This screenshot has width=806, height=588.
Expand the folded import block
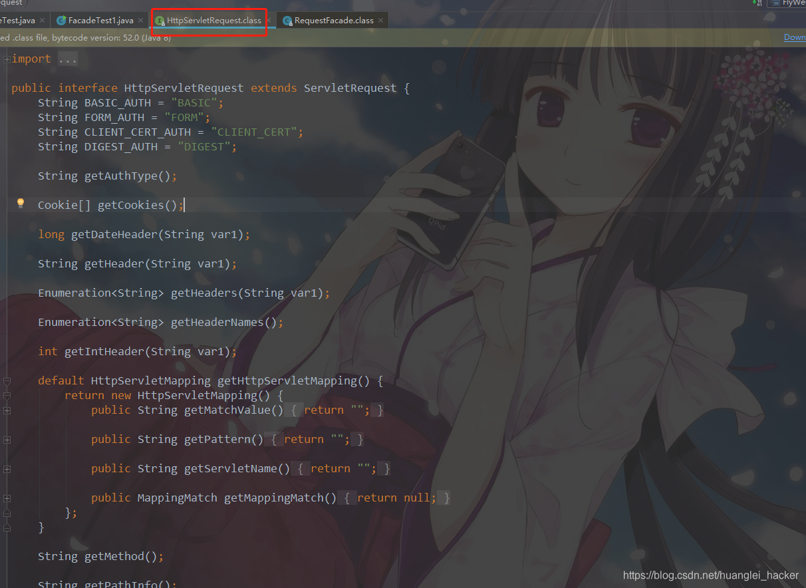pos(7,59)
